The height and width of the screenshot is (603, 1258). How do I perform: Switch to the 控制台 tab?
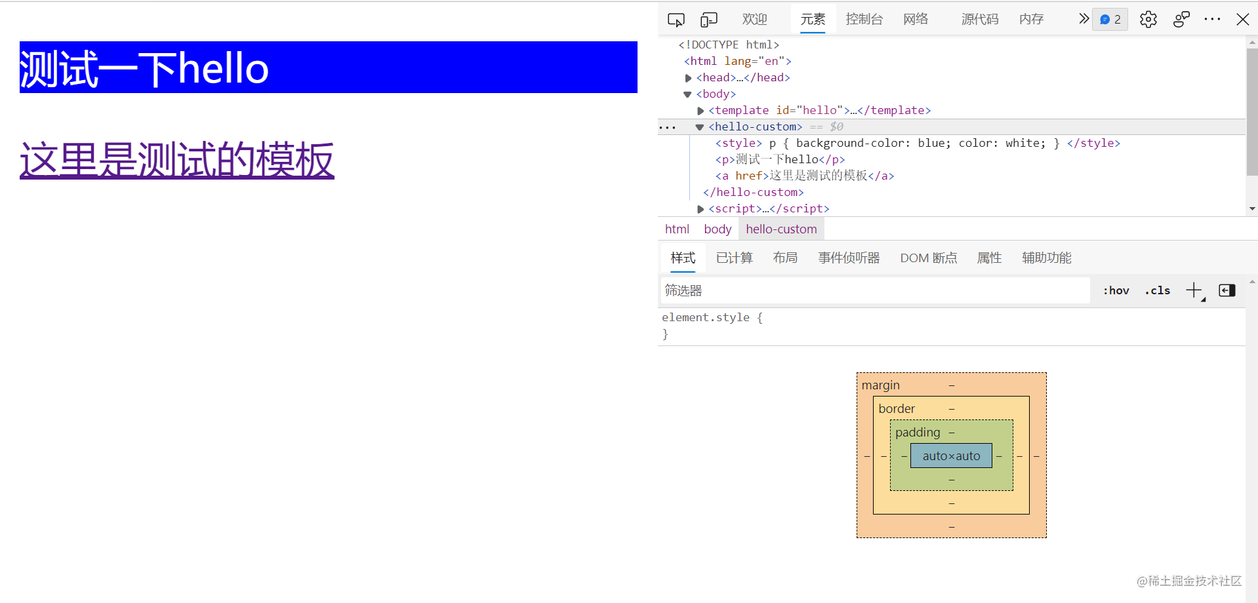(864, 19)
